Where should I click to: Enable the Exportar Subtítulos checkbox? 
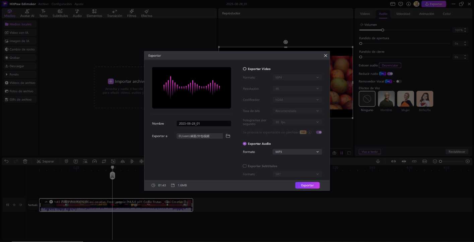click(x=245, y=166)
